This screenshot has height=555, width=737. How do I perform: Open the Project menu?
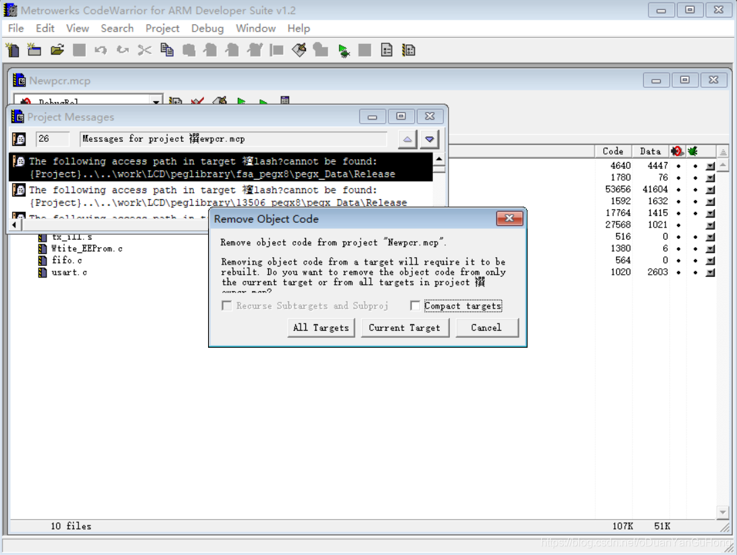[162, 28]
